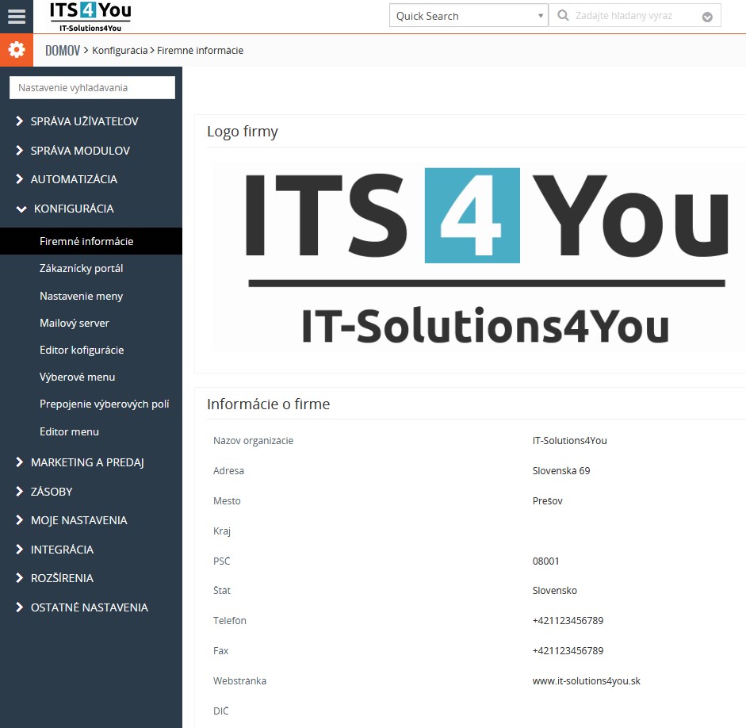Select Firemné informácie menu item
This screenshot has height=728, width=746.
pyautogui.click(x=91, y=241)
